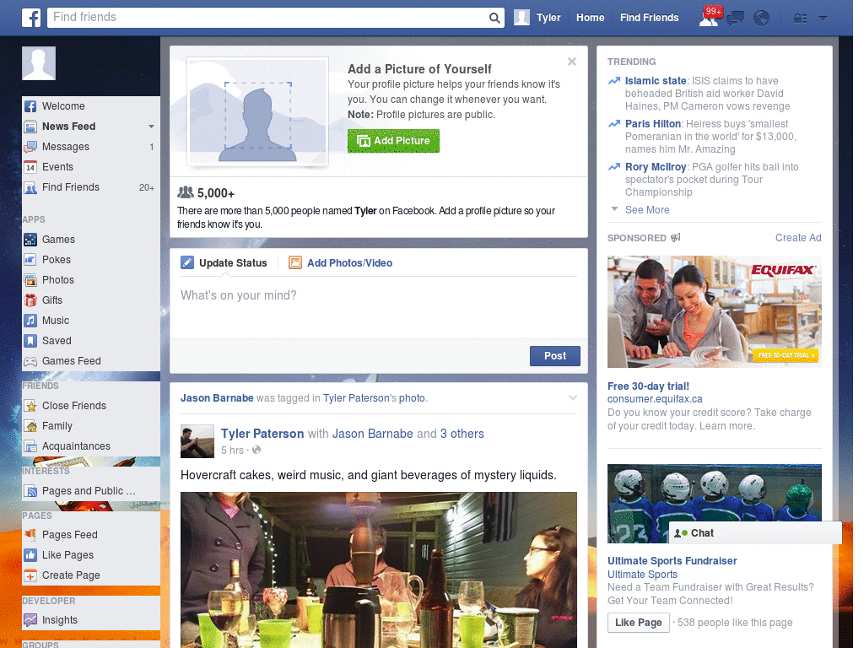
Task: Click Tyler Paterson's post avatar thumbnail
Action: (197, 441)
